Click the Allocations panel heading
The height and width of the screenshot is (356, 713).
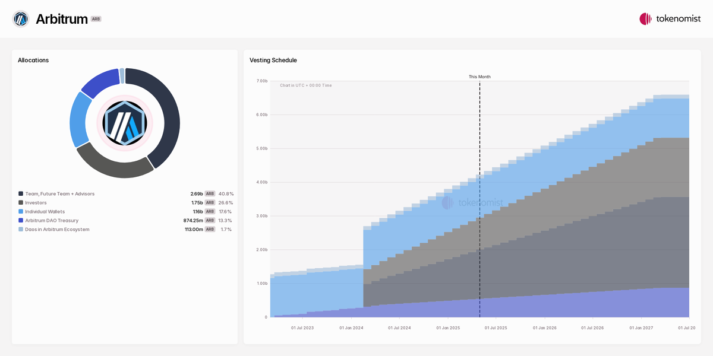33,61
